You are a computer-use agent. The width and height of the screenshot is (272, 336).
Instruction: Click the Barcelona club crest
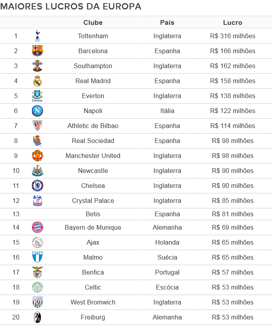click(37, 51)
